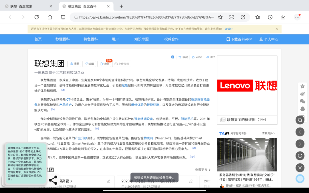Open the scan icon in the address bar
The image size is (309, 193).
[231, 17]
